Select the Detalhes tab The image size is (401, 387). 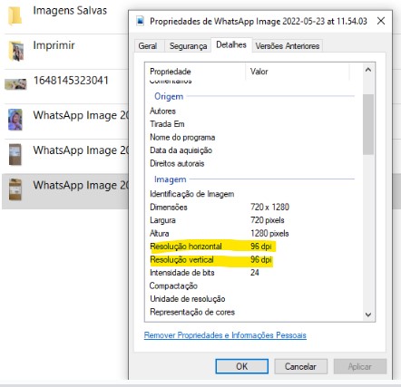[x=231, y=45]
